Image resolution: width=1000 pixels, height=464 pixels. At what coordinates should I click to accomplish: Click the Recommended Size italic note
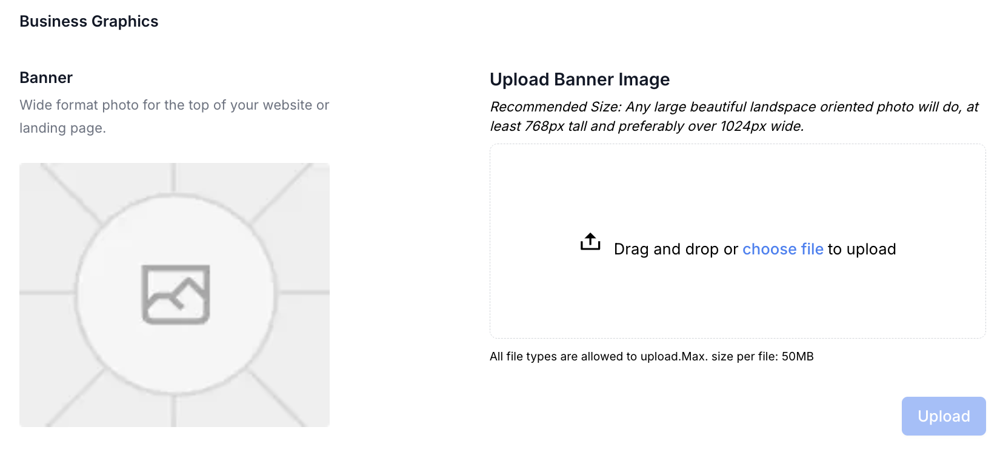(735, 116)
